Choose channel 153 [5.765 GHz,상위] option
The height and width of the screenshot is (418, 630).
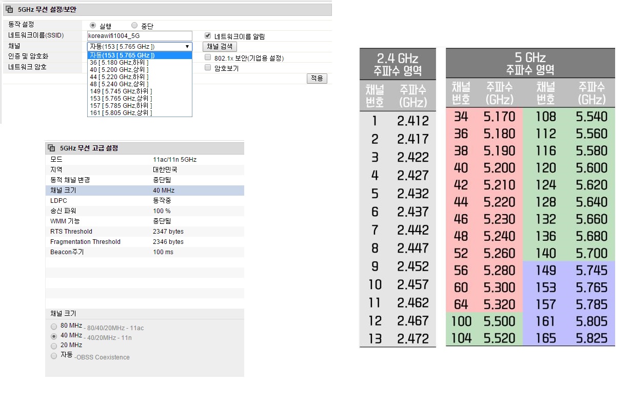click(140, 98)
